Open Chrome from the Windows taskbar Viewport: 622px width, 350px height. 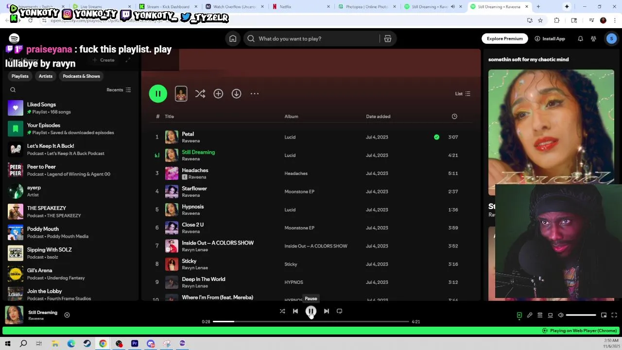click(103, 344)
